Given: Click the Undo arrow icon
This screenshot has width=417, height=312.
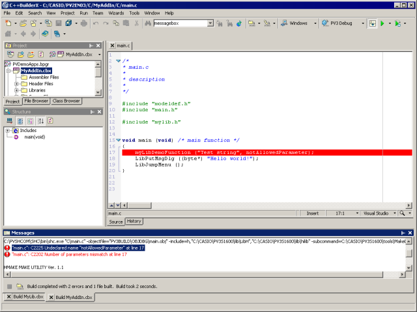Looking at the screenshot, I should 96,23.
